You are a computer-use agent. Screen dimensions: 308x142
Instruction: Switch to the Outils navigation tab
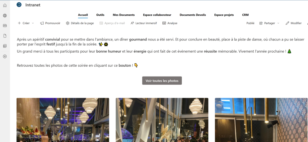pos(100,15)
